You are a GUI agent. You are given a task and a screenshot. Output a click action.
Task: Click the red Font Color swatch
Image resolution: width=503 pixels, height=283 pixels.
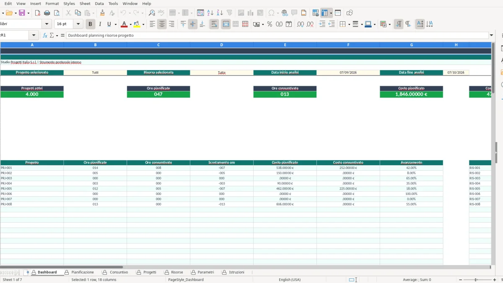tap(124, 24)
